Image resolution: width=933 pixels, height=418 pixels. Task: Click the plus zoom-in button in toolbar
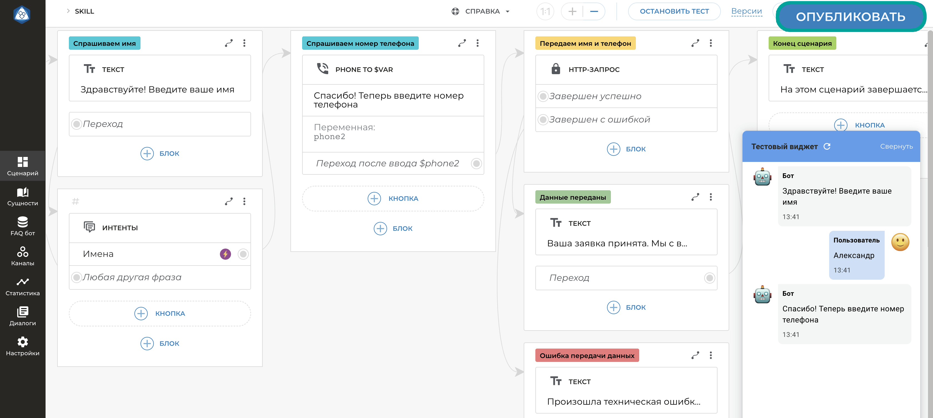572,11
